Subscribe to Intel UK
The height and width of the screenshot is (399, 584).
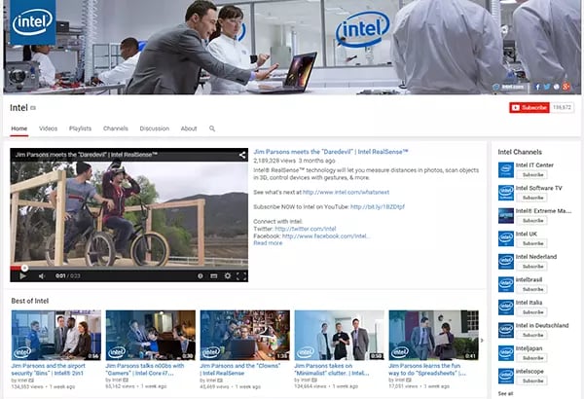(531, 243)
